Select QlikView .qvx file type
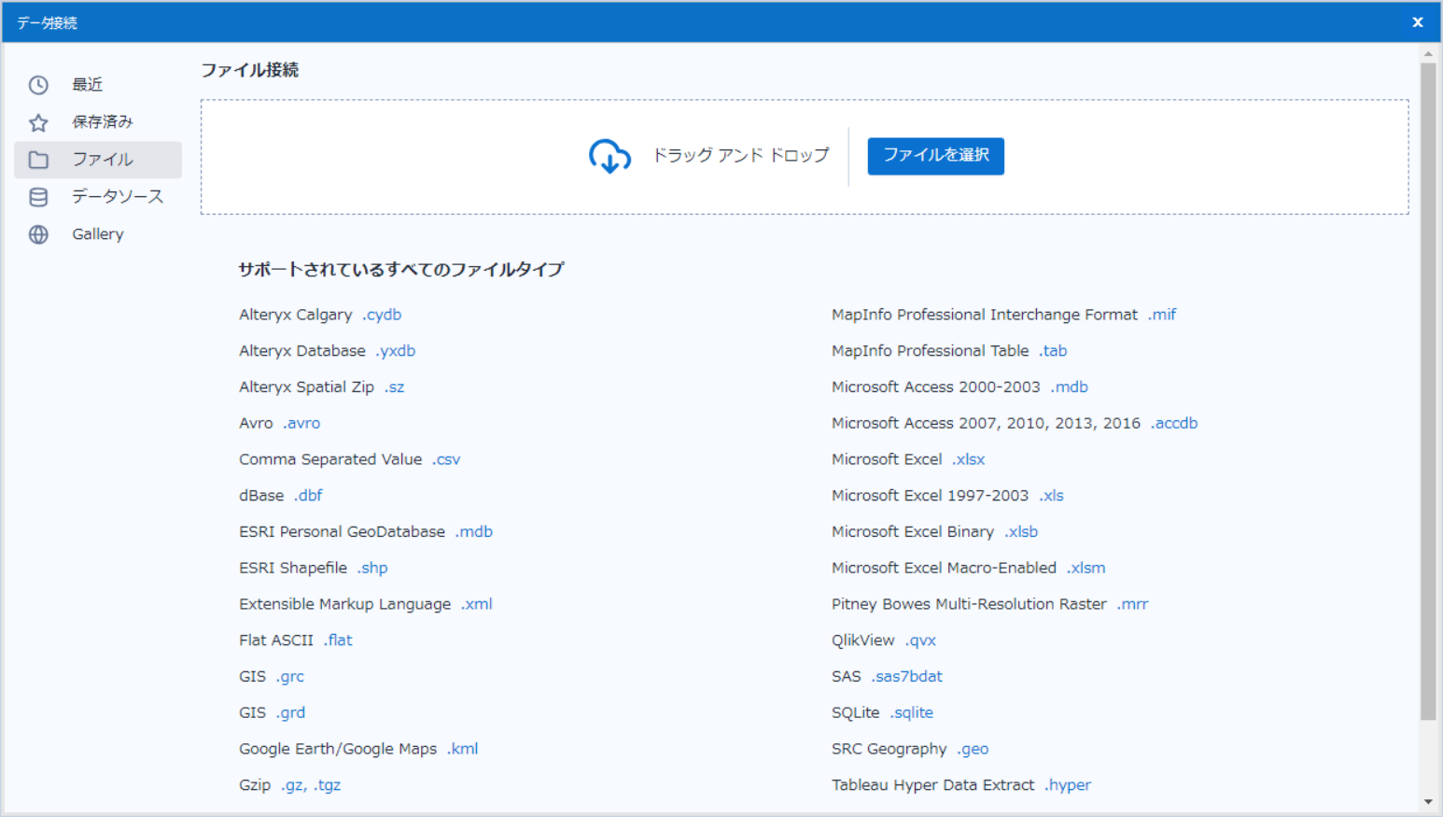This screenshot has height=817, width=1443. click(x=884, y=641)
